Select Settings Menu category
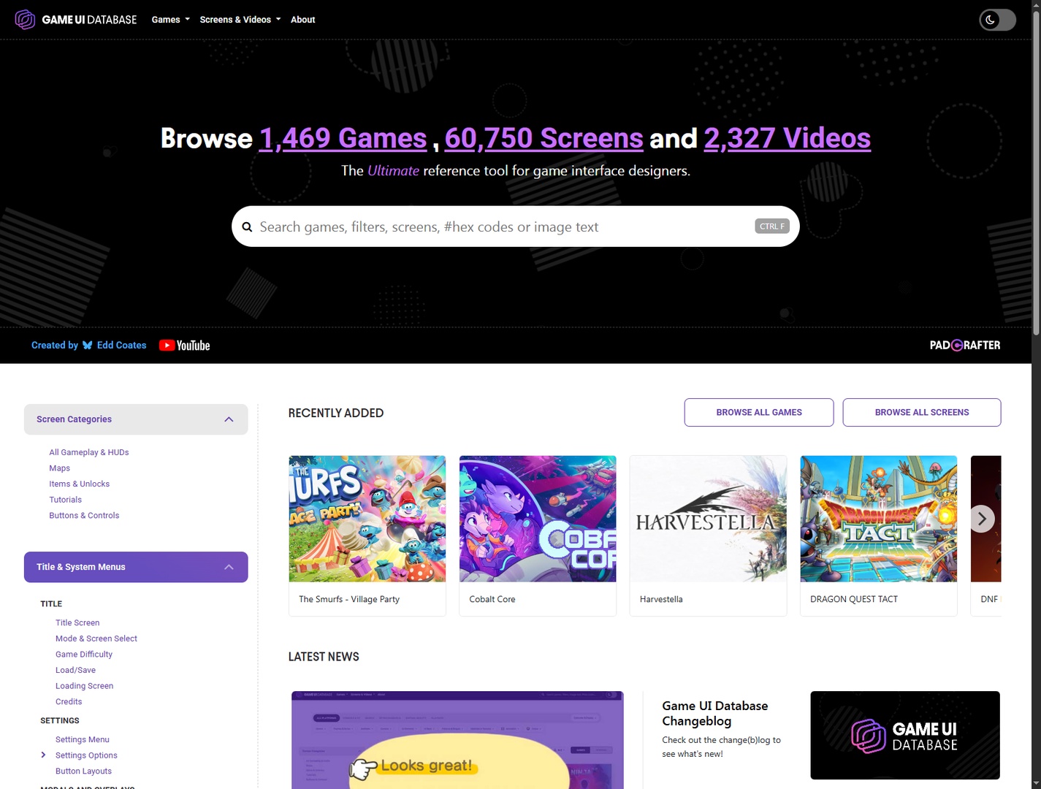The width and height of the screenshot is (1041, 789). pos(83,739)
